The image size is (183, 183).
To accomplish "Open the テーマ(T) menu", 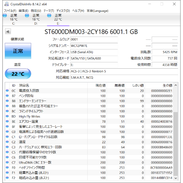I will (x=49, y=11).
